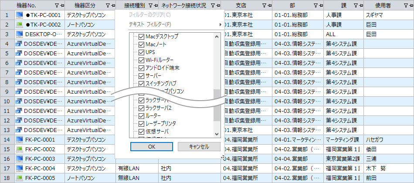Uncheck Macデスクトップ in filter list
This screenshot has width=414, height=183.
[x=142, y=37]
